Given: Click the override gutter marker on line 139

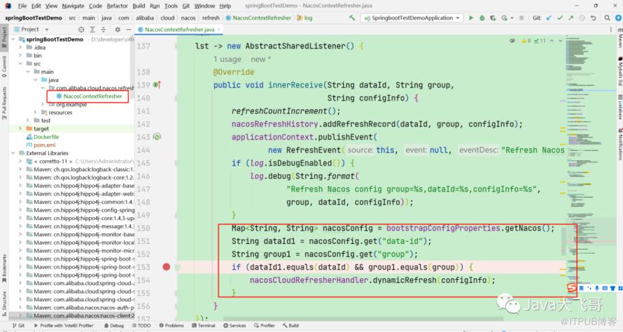Looking at the screenshot, I should pos(157,85).
